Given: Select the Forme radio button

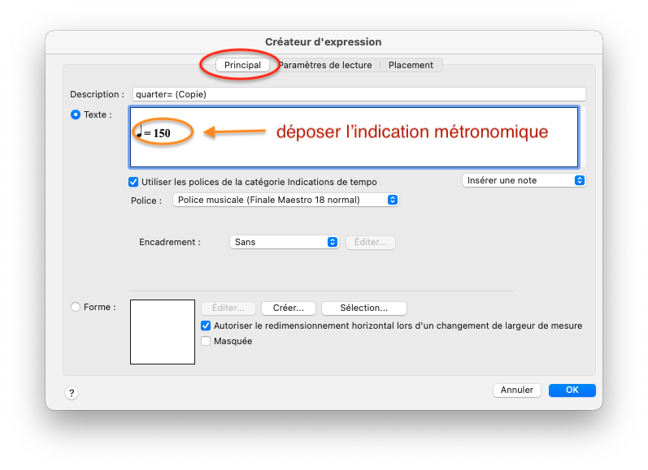Looking at the screenshot, I should click(76, 307).
